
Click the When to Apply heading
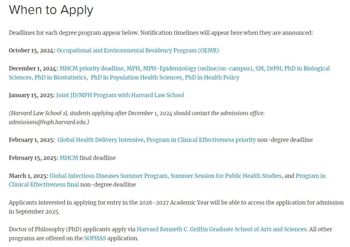click(x=51, y=10)
